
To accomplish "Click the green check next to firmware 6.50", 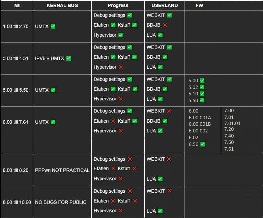I will click(203, 144).
